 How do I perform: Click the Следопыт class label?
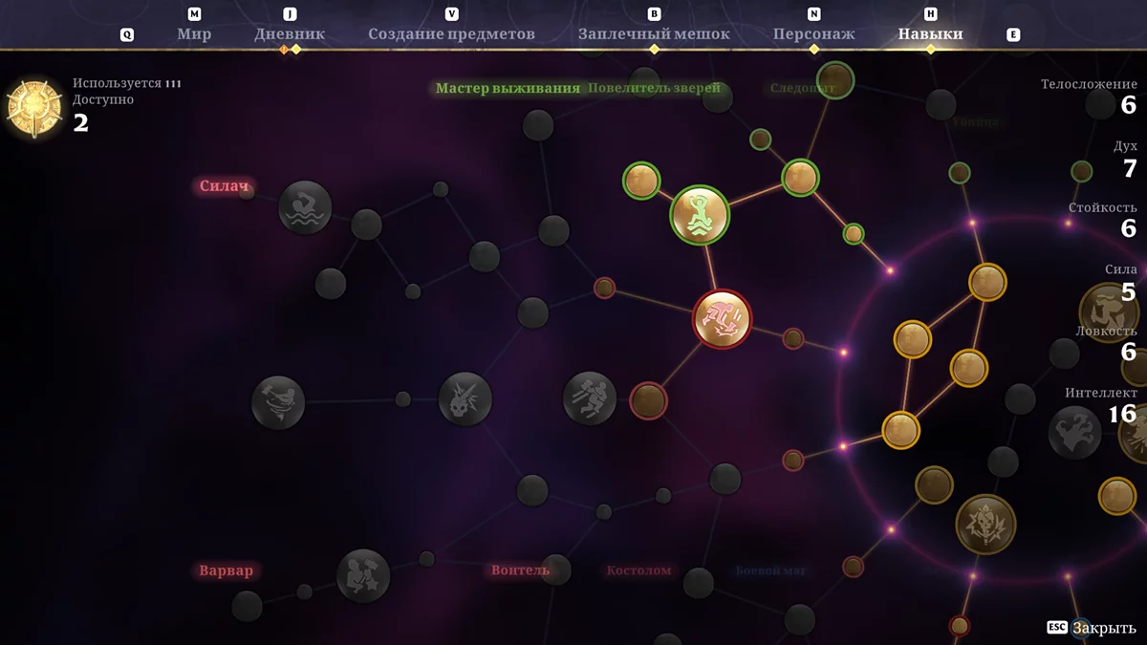802,88
